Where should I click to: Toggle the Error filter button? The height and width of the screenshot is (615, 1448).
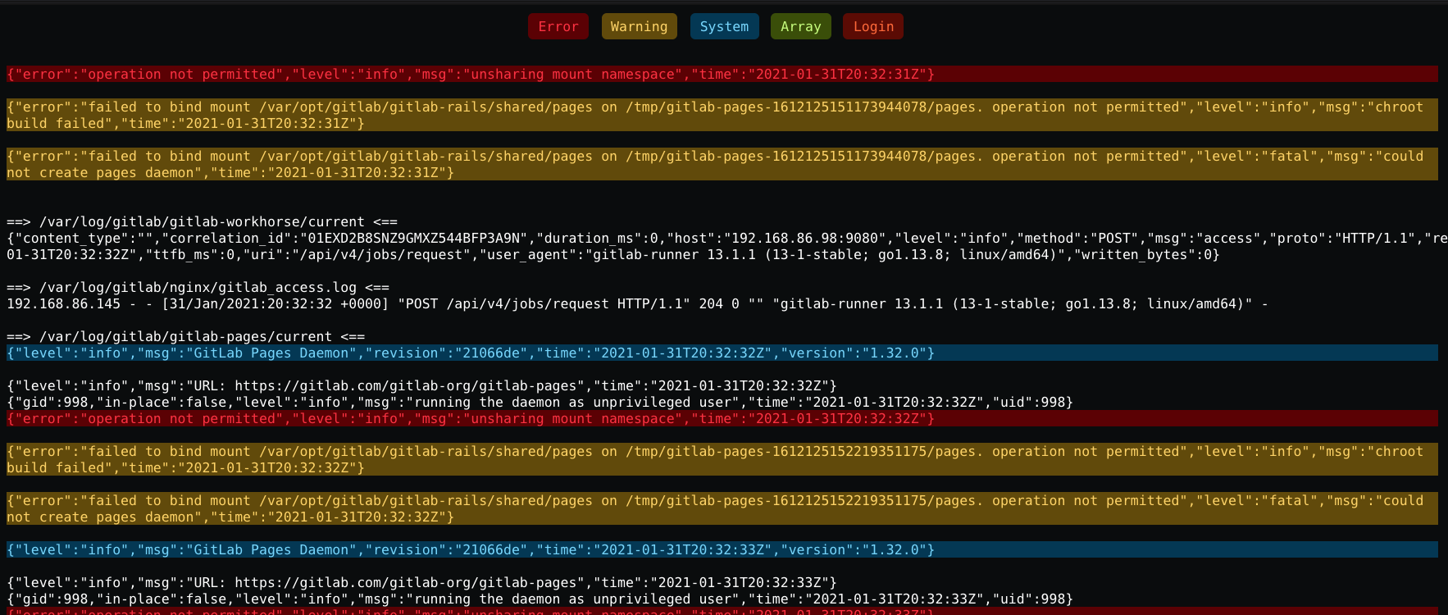(558, 26)
